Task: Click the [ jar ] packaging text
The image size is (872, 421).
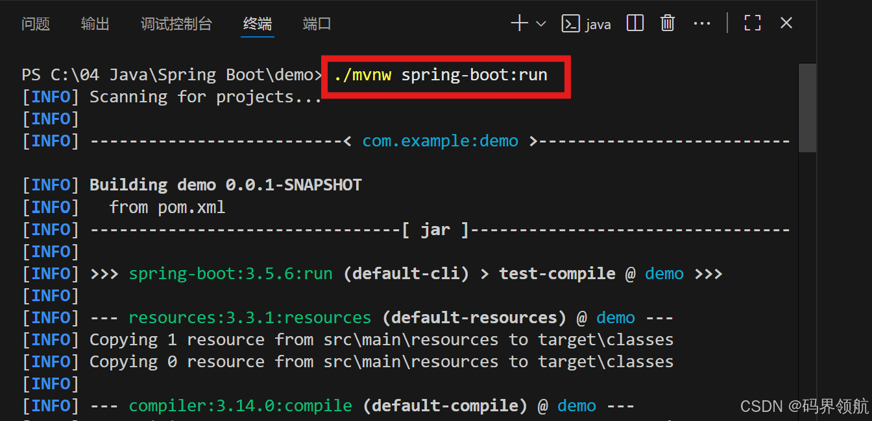Action: [x=435, y=229]
